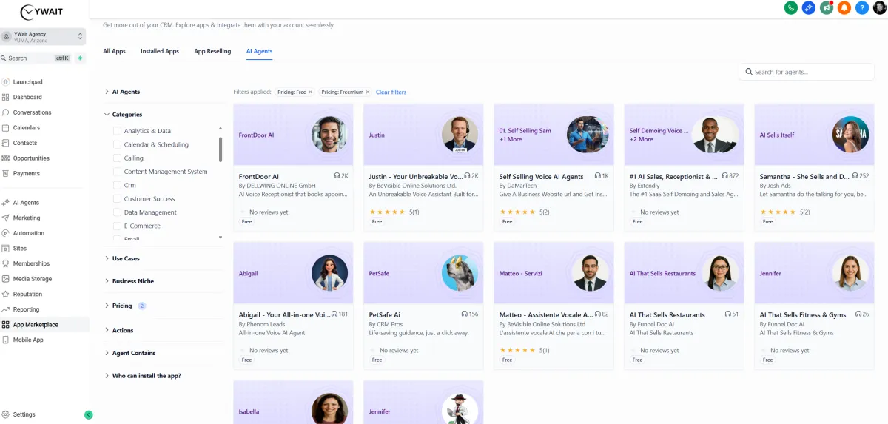Switch to the Installed Apps tab
The height and width of the screenshot is (424, 888).
click(160, 51)
